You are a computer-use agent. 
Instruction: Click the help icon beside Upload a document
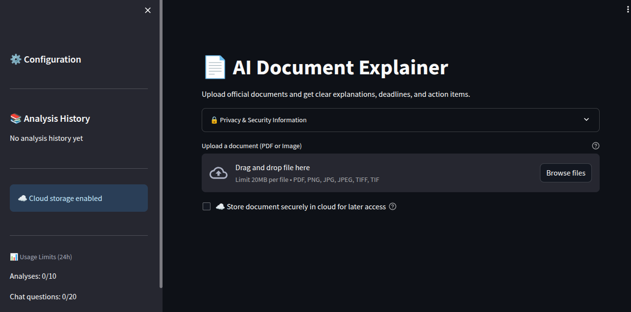[x=596, y=146]
